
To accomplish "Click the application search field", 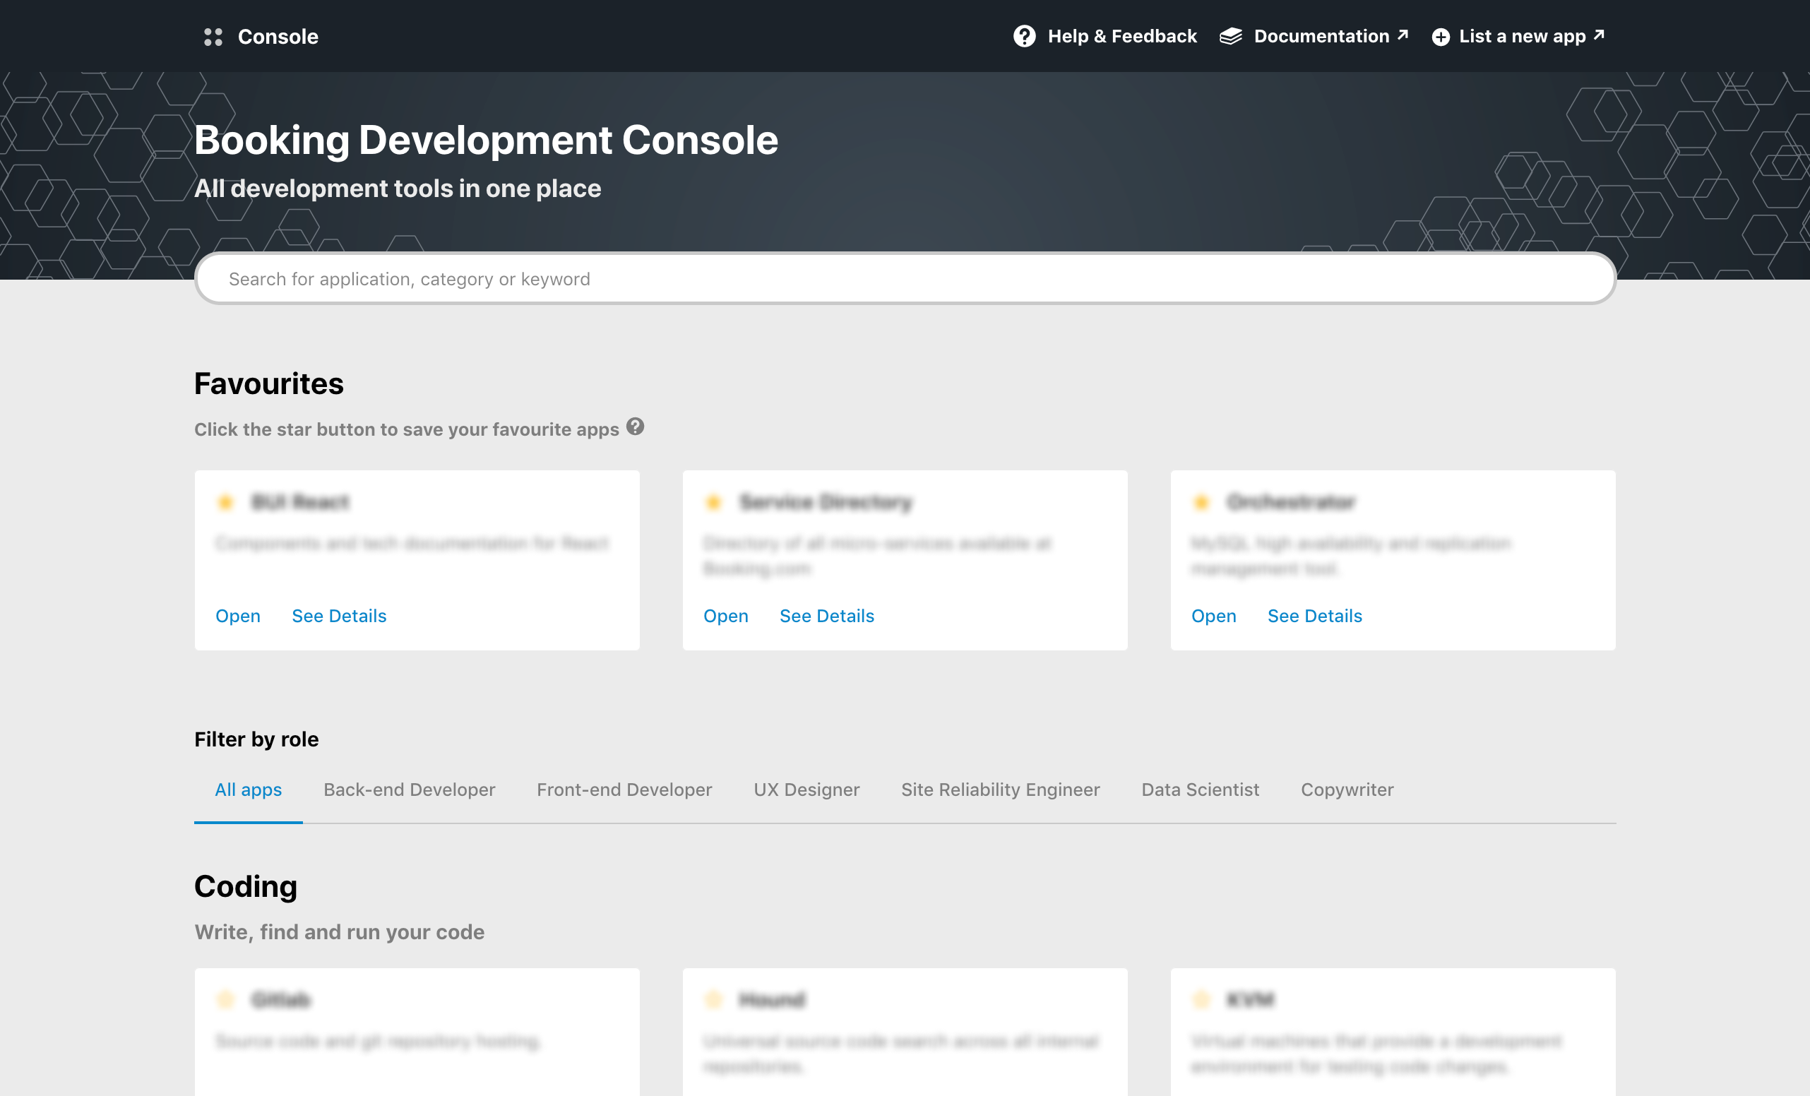I will [903, 278].
